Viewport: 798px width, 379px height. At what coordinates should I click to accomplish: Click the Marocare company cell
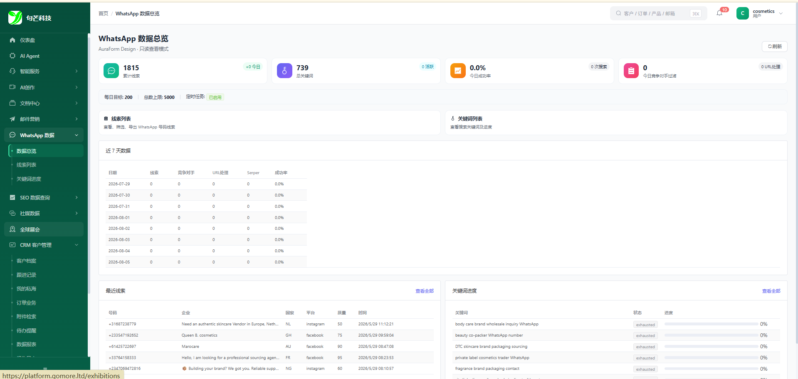pyautogui.click(x=190, y=347)
